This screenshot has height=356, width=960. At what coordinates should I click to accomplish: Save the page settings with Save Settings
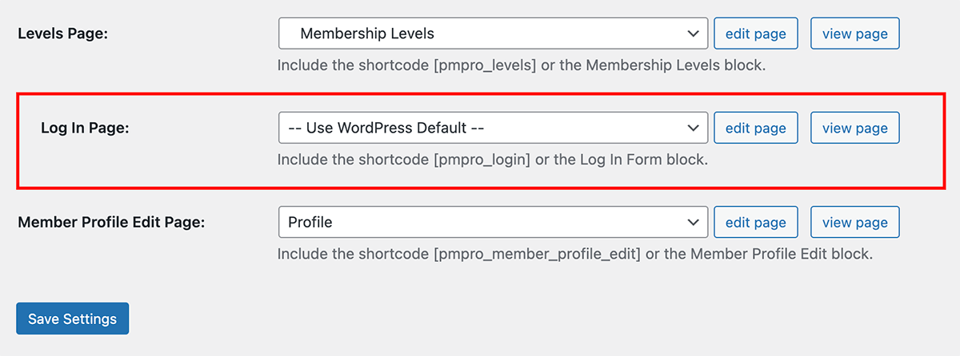pyautogui.click(x=72, y=318)
